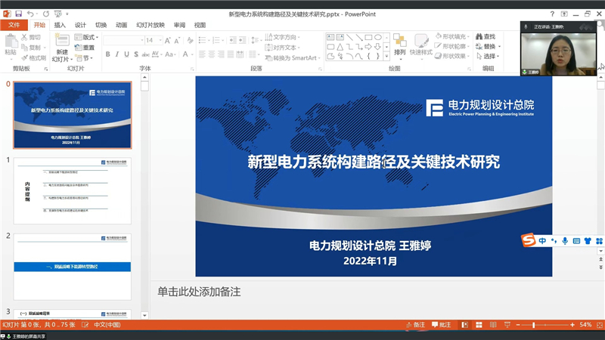This screenshot has height=340, width=605.
Task: Open the Select (选择) dropdown
Action: pos(488,56)
